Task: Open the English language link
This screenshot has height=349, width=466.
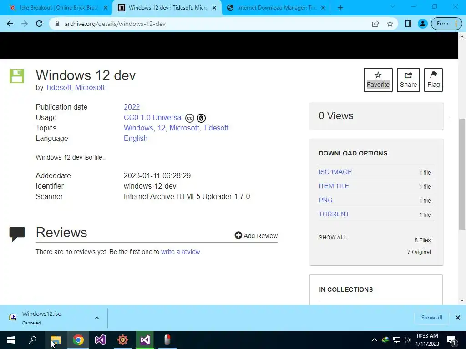Action: coord(136,138)
